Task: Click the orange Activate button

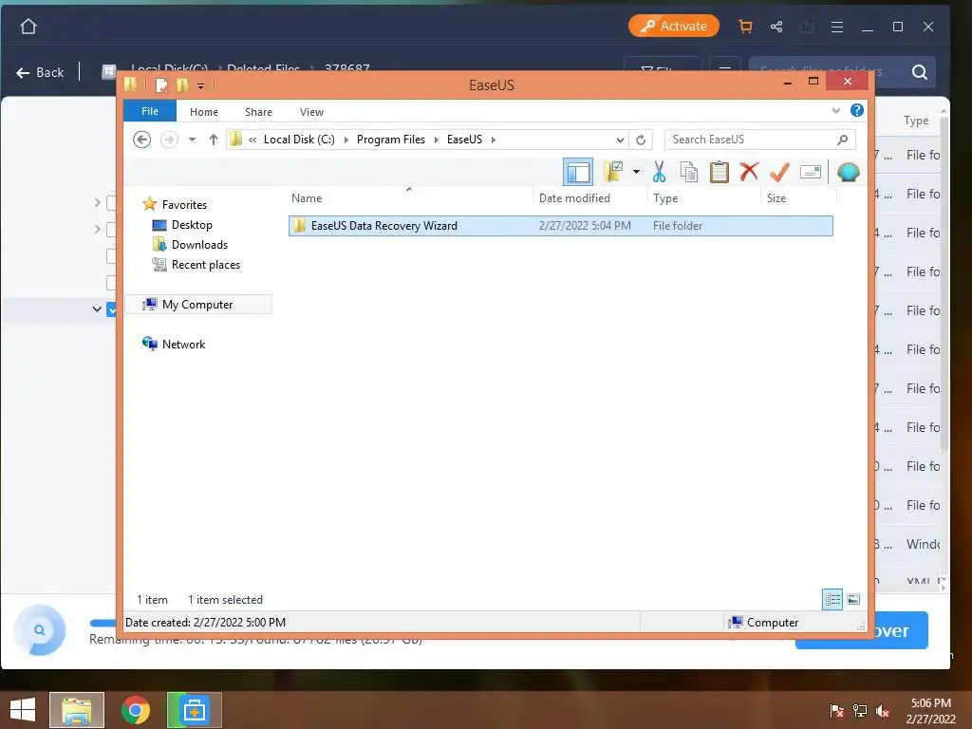Action: coord(673,26)
